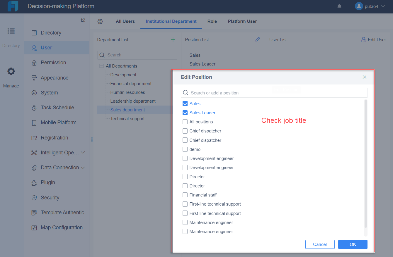Unpin the sidebar navigation pin icon
Viewport: 393px width, 257px height.
click(83, 20)
